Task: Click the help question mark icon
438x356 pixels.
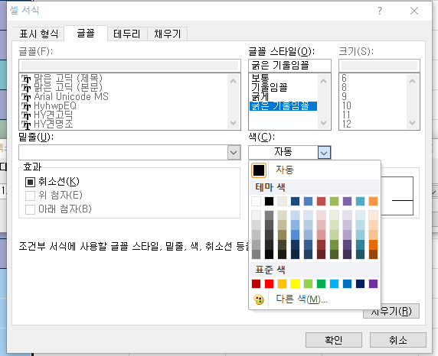Action: click(x=380, y=11)
